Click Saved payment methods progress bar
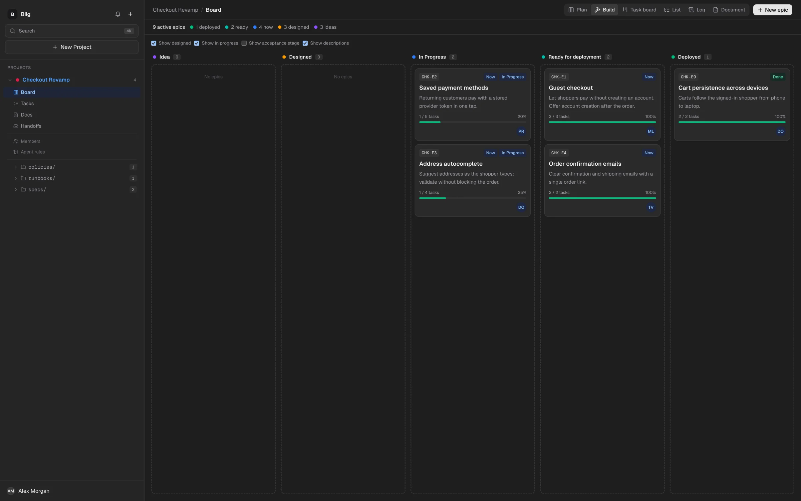 pyautogui.click(x=473, y=122)
